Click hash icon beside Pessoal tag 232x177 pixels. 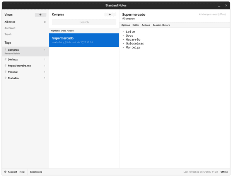pos(5,72)
